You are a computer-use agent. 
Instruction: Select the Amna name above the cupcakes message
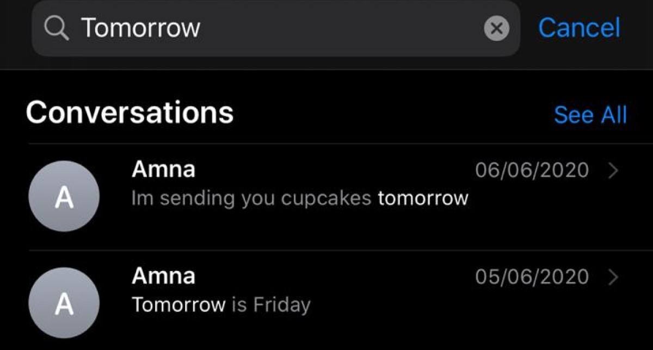click(x=163, y=170)
